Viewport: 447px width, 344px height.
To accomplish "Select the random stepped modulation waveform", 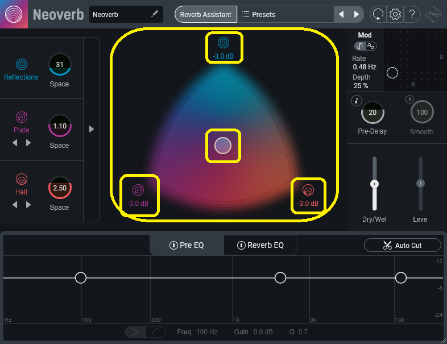I will tap(361, 46).
